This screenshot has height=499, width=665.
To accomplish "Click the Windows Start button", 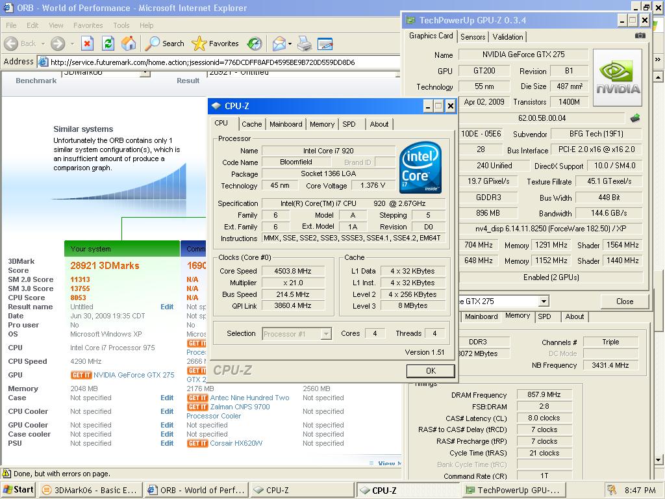I will (18, 490).
